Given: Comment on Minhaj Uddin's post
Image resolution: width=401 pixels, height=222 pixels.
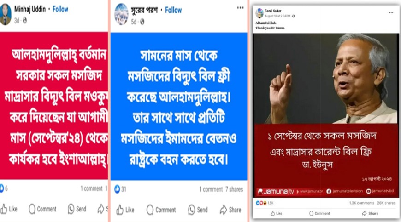Looking at the screenshot, I should tap(42, 209).
